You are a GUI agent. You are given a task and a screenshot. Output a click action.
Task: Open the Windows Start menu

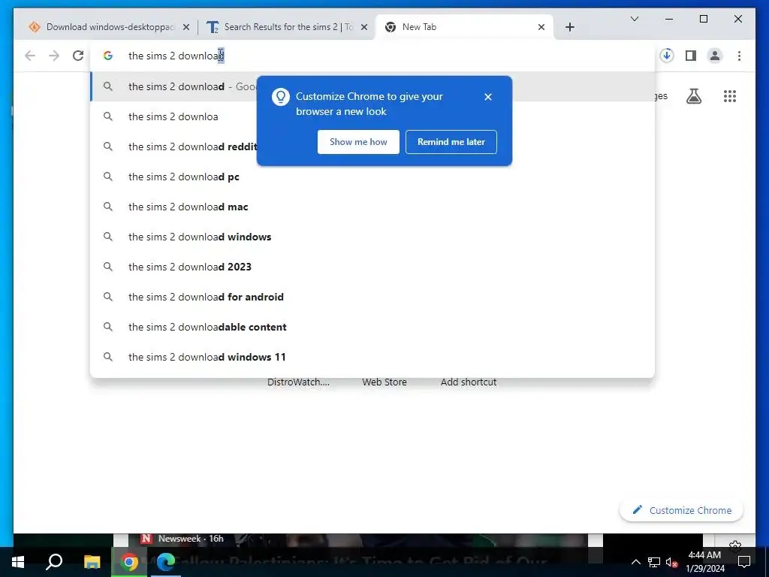(x=18, y=562)
